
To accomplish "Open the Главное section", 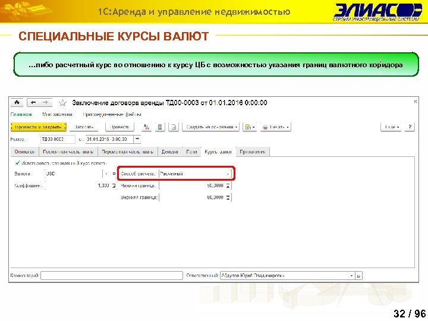I will (x=21, y=114).
